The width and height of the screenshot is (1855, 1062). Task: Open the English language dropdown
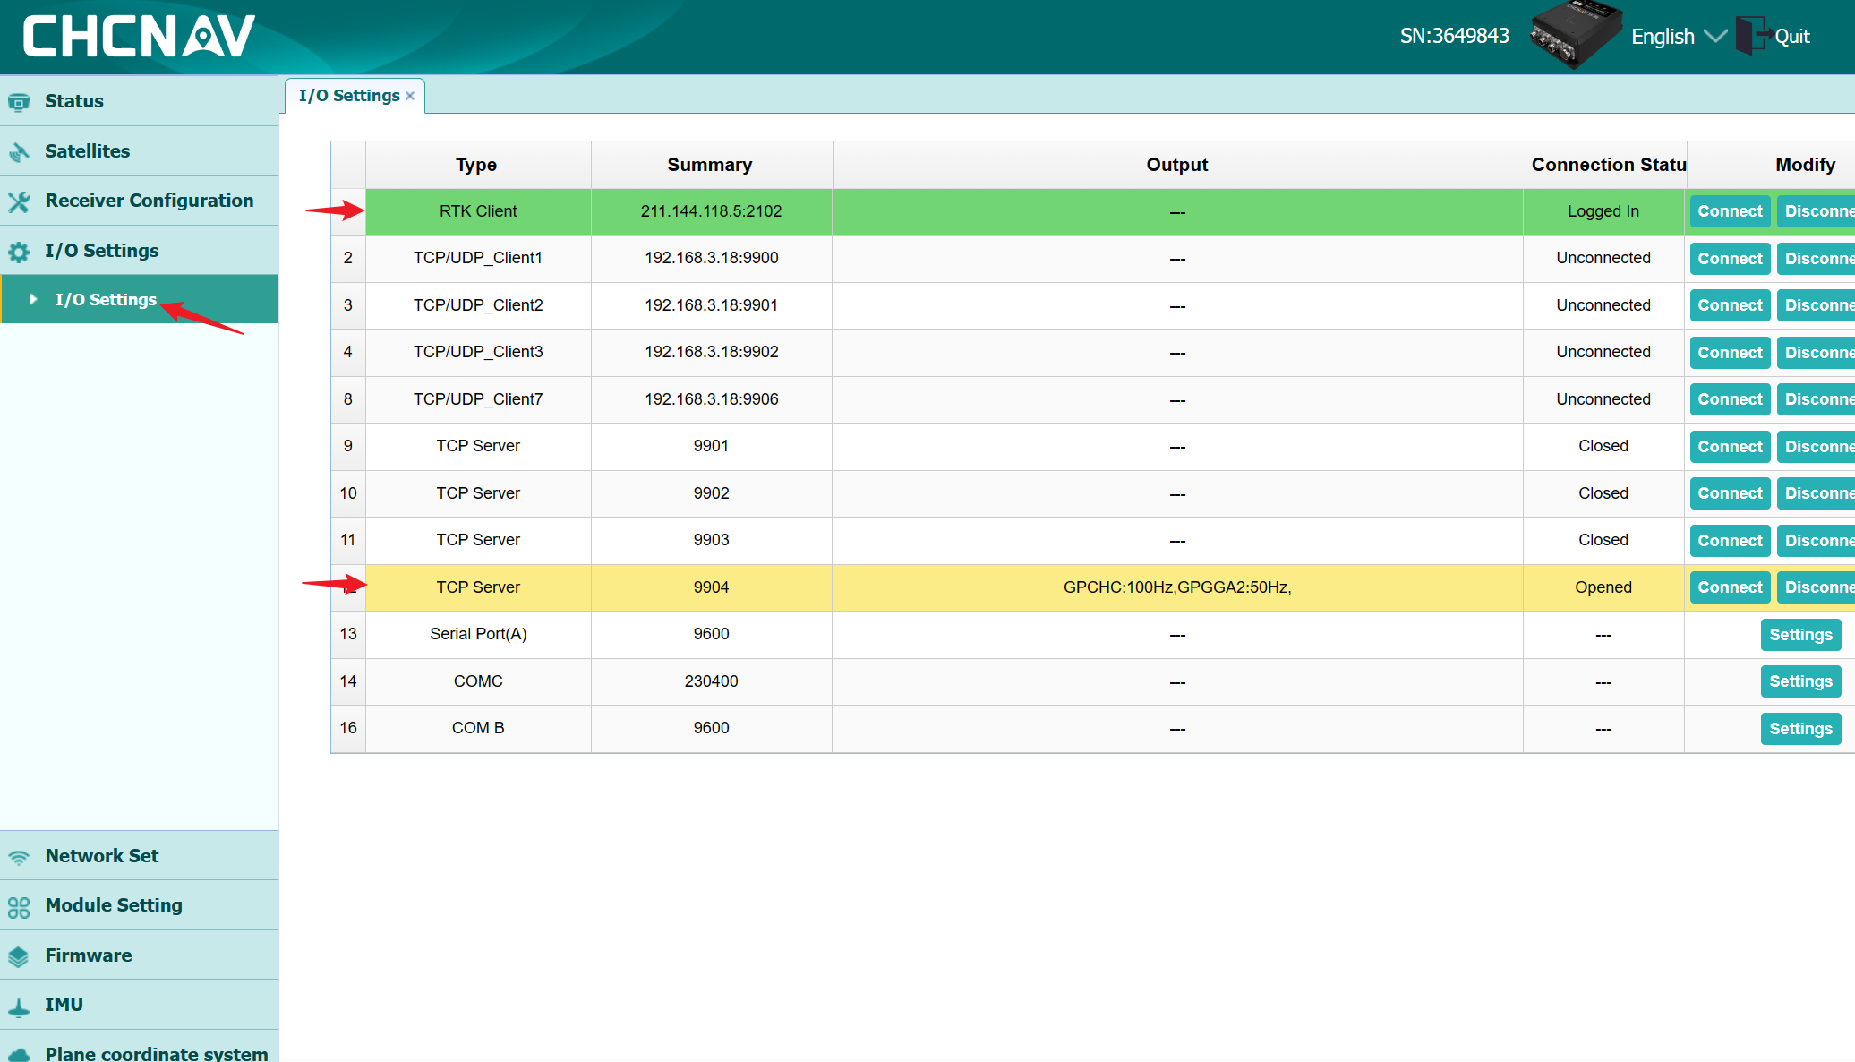tap(1679, 37)
